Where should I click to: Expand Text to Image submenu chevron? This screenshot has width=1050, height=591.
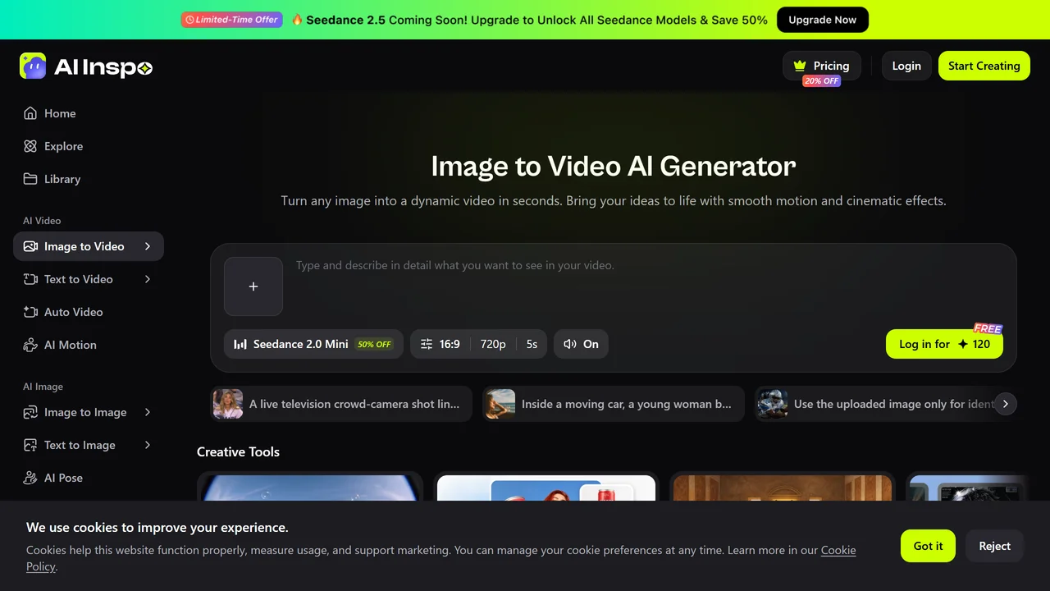(x=148, y=445)
